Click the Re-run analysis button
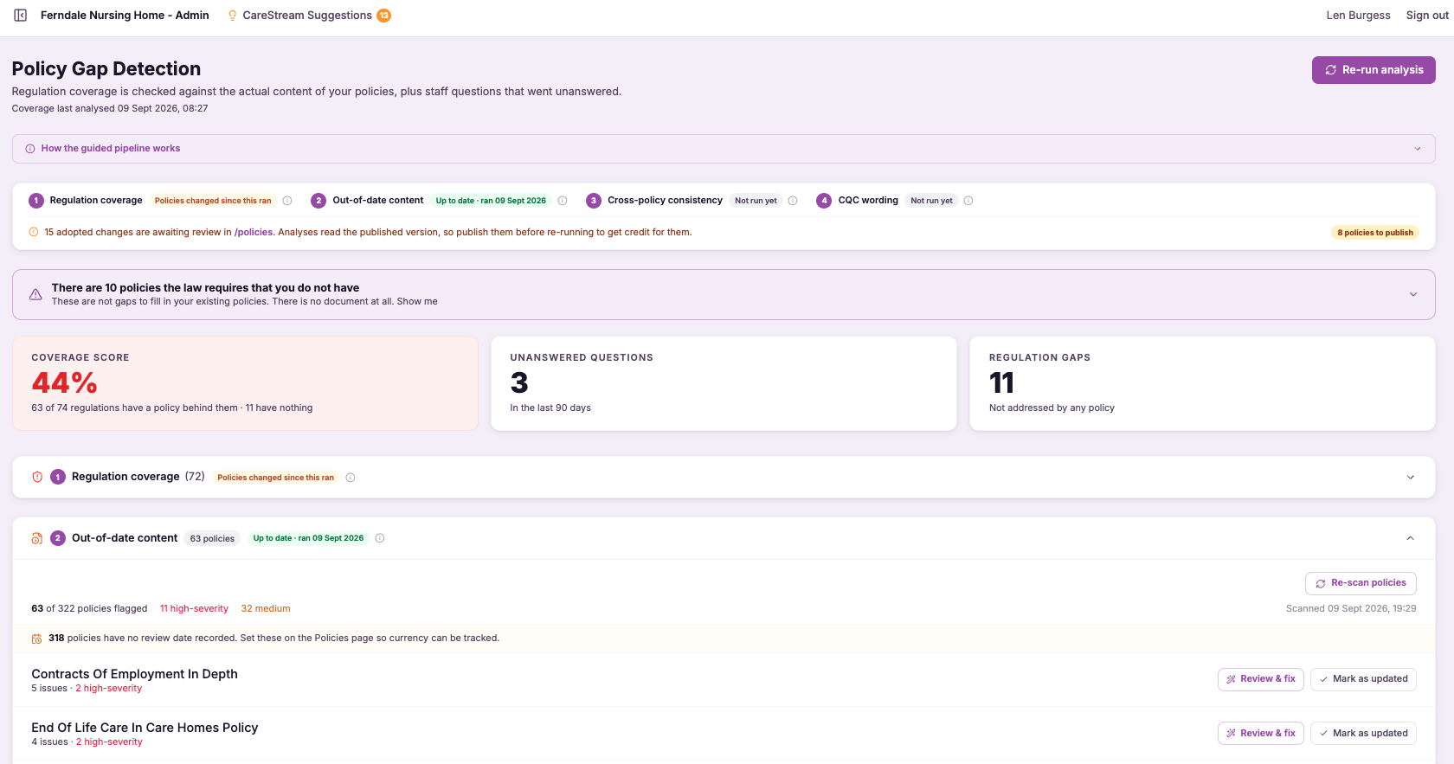This screenshot has height=764, width=1454. pos(1374,70)
